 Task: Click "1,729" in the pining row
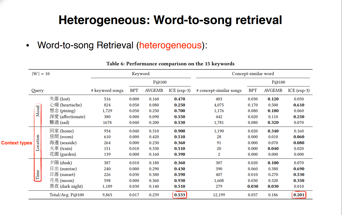coord(107,111)
